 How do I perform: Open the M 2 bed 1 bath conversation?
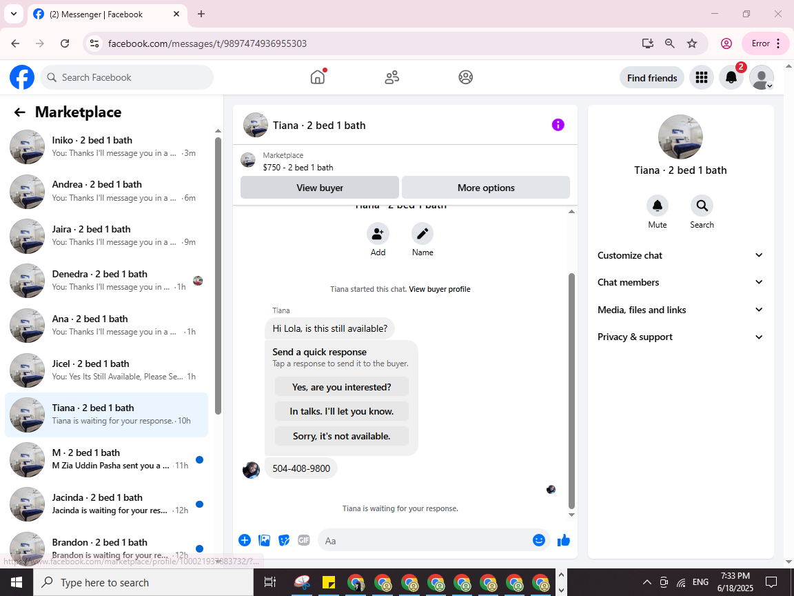click(x=106, y=459)
